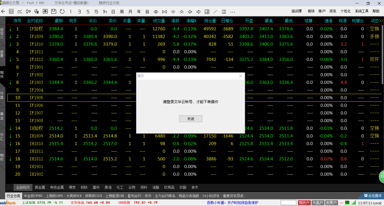Click the double chevron up icon
This screenshot has width=384, height=206.
pos(182,12)
